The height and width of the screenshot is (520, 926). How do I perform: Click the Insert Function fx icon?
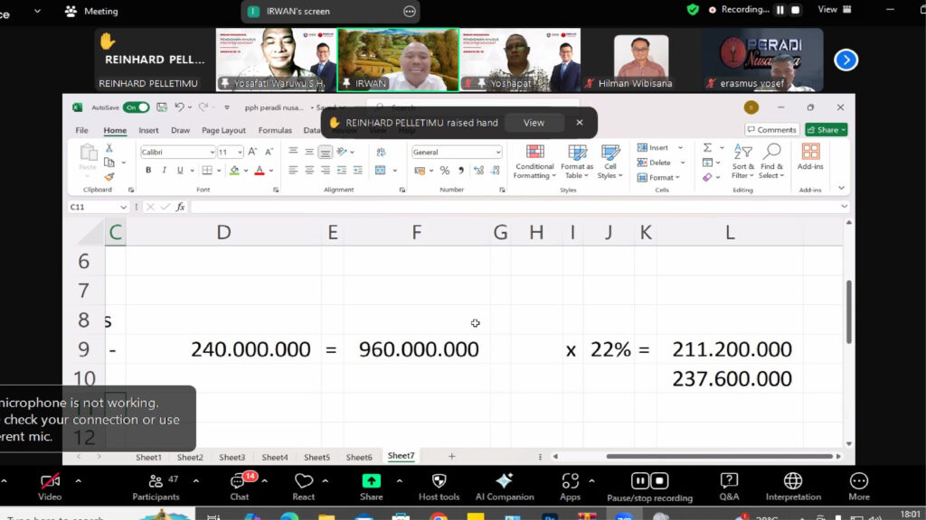coord(180,207)
